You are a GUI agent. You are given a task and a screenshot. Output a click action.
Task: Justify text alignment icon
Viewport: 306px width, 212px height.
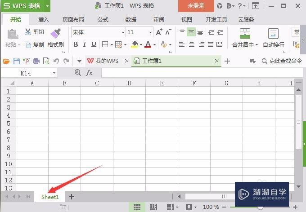pyautogui.click(x=211, y=44)
